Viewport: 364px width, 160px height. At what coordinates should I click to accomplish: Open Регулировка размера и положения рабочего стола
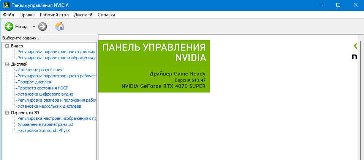pos(57,100)
